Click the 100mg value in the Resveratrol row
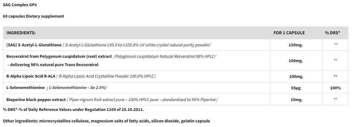The width and height of the screenshot is (353, 127). tap(295, 61)
